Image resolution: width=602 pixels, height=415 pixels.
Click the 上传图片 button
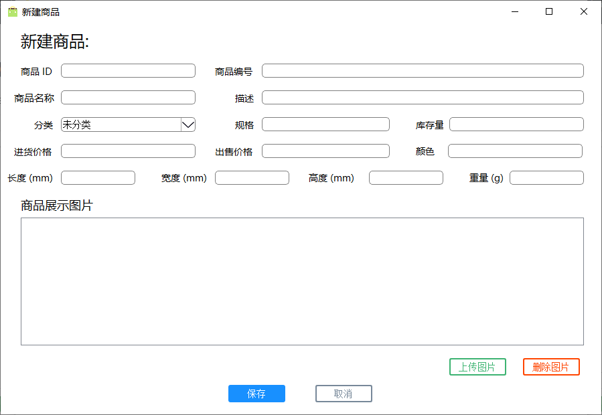coord(477,367)
